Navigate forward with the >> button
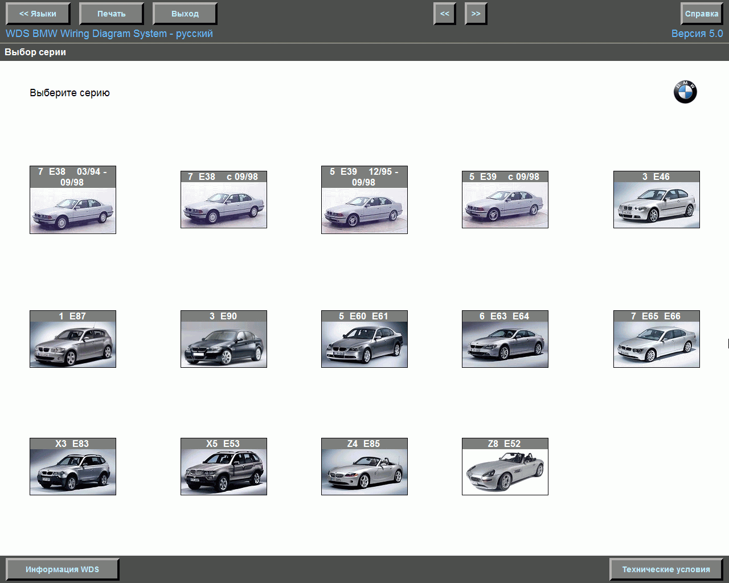The image size is (729, 583). click(476, 14)
